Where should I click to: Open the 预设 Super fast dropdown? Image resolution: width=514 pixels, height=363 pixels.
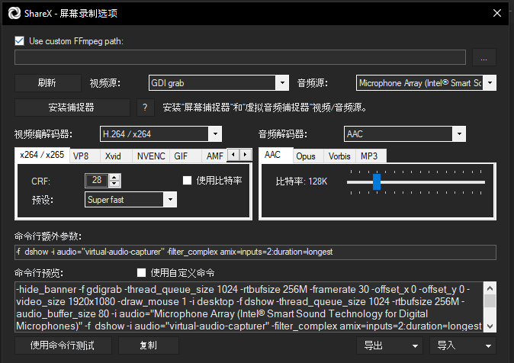point(131,200)
